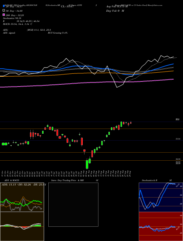Click the 'Stochastics & R' panel title
This screenshot has width=183, height=241.
[150, 180]
